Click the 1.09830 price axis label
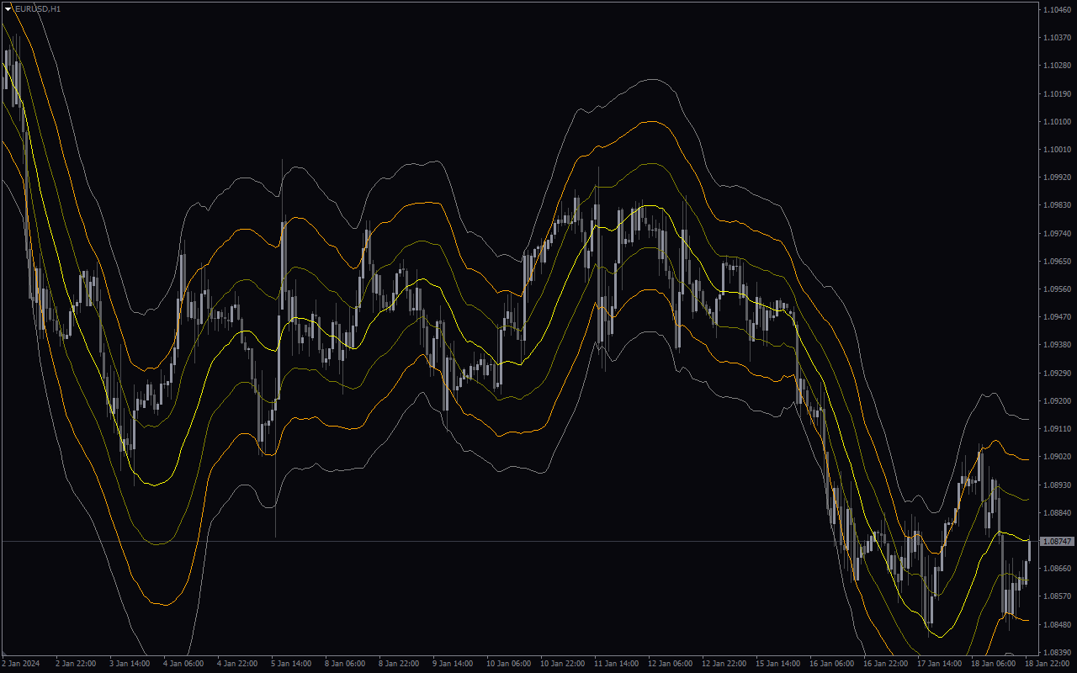1077x673 pixels. [x=1057, y=205]
